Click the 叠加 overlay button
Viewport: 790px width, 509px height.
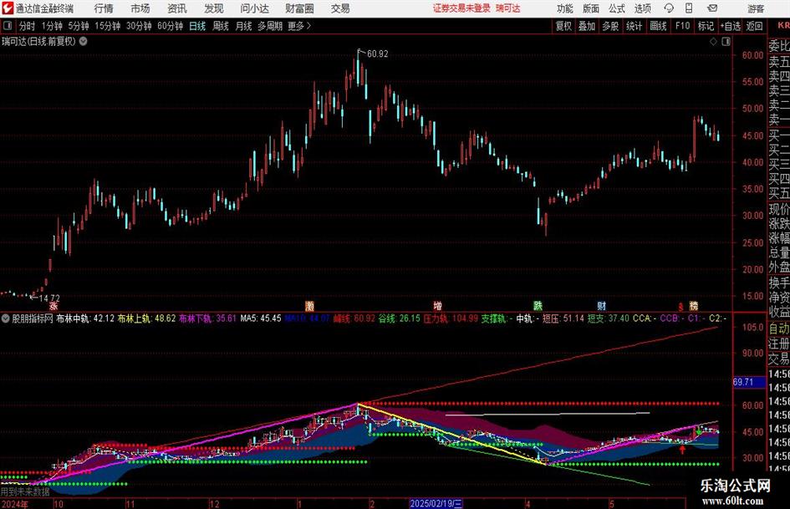tap(587, 26)
